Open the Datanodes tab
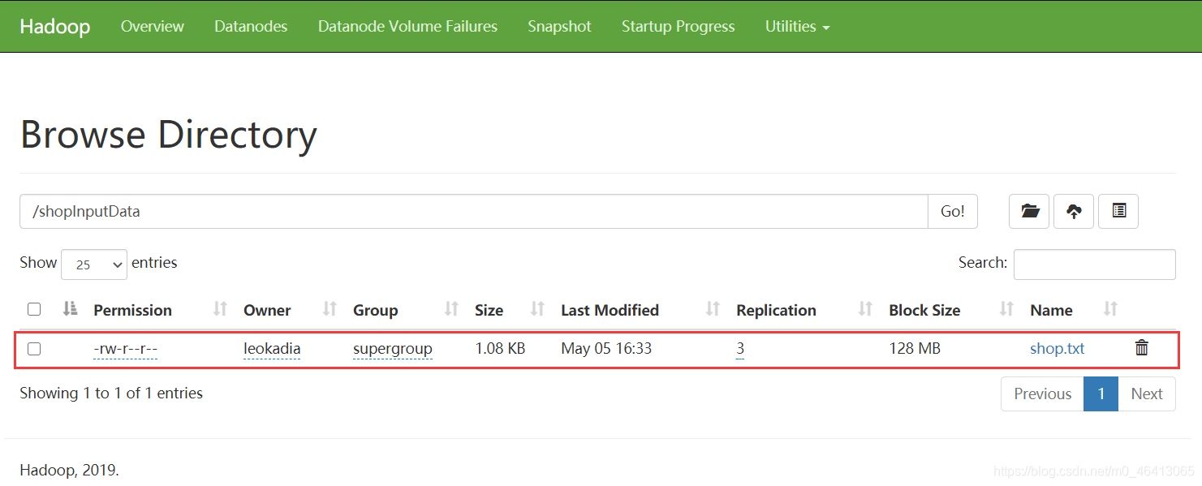Viewport: 1202px width, 486px height. point(251,26)
